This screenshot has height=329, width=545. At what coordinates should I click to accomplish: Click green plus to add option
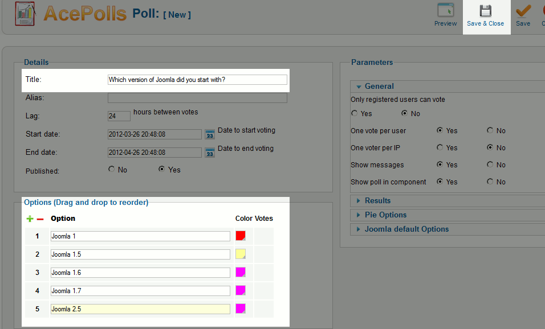tap(30, 219)
